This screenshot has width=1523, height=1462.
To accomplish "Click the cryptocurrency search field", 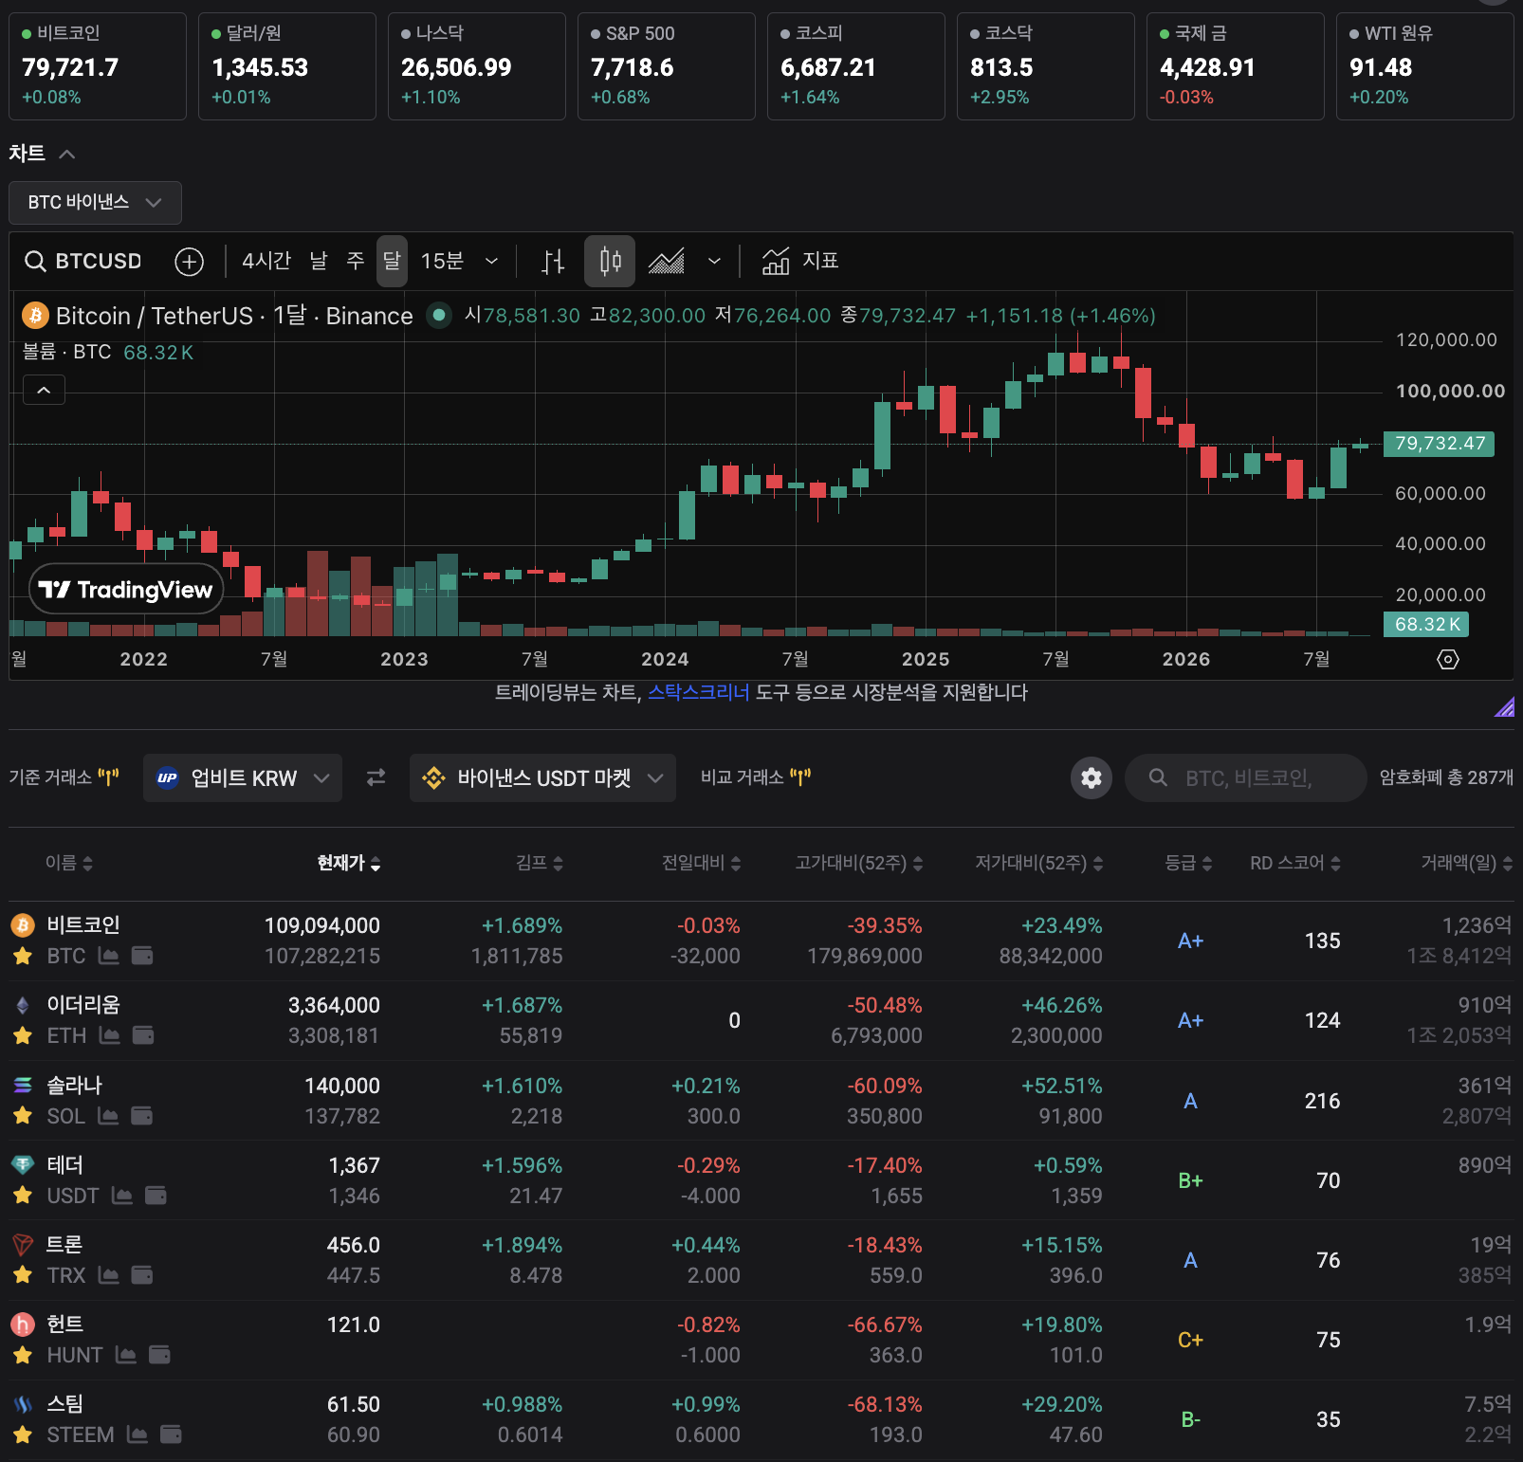I will (x=1245, y=778).
